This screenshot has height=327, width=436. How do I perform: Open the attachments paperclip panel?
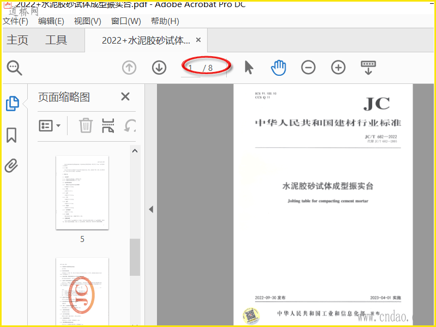(x=11, y=166)
